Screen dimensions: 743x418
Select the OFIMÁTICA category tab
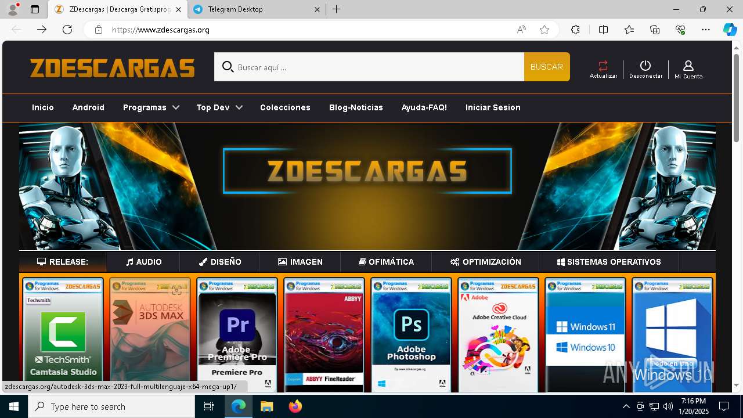[x=386, y=262]
